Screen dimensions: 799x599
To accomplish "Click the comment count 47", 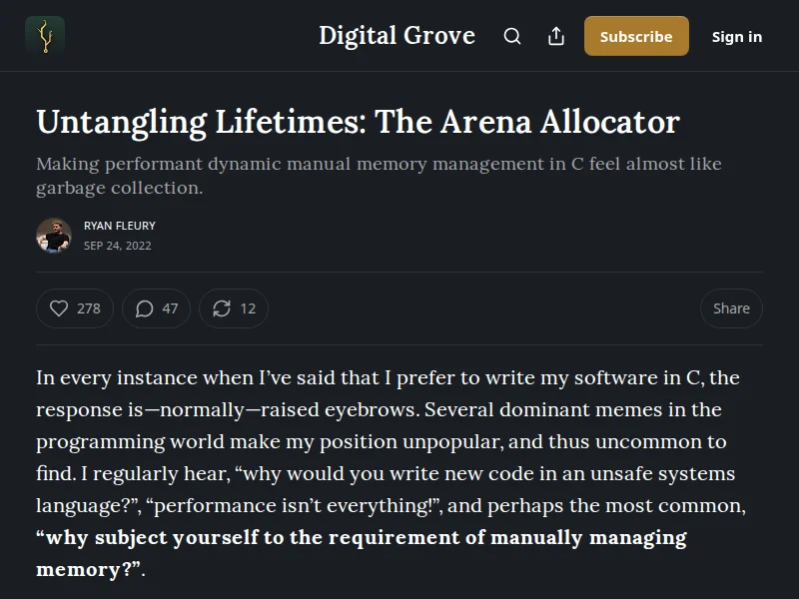I will (170, 308).
